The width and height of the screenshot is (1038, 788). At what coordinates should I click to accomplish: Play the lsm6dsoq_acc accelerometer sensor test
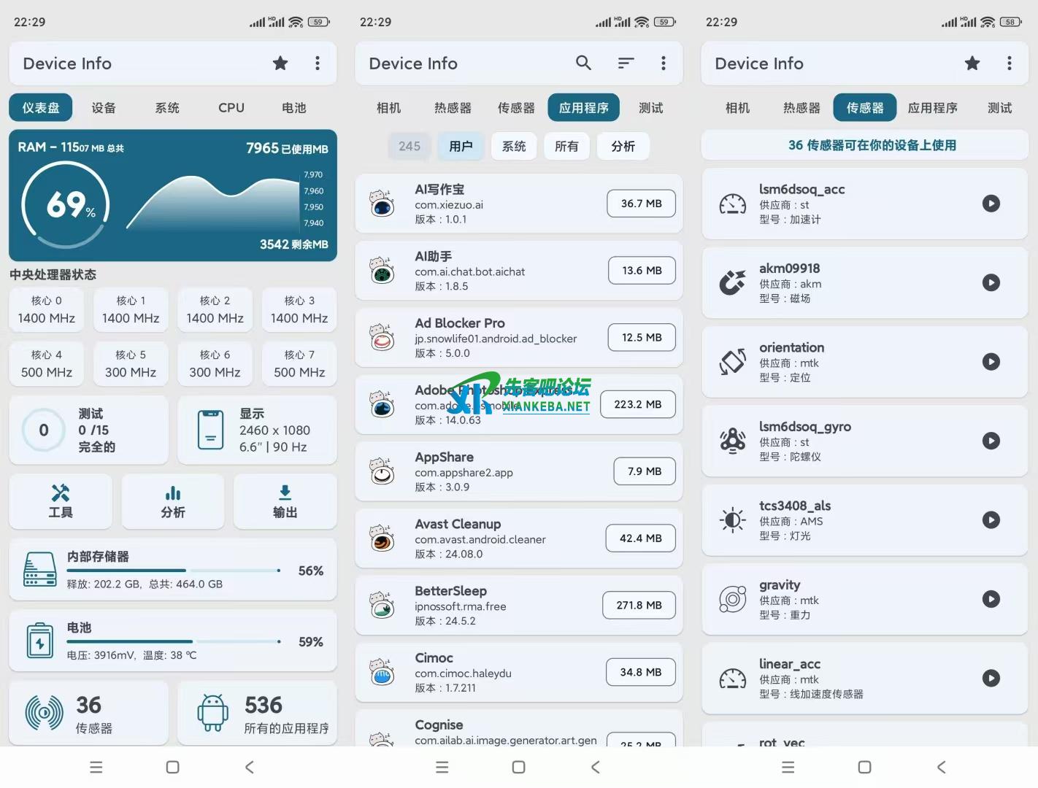coord(991,204)
